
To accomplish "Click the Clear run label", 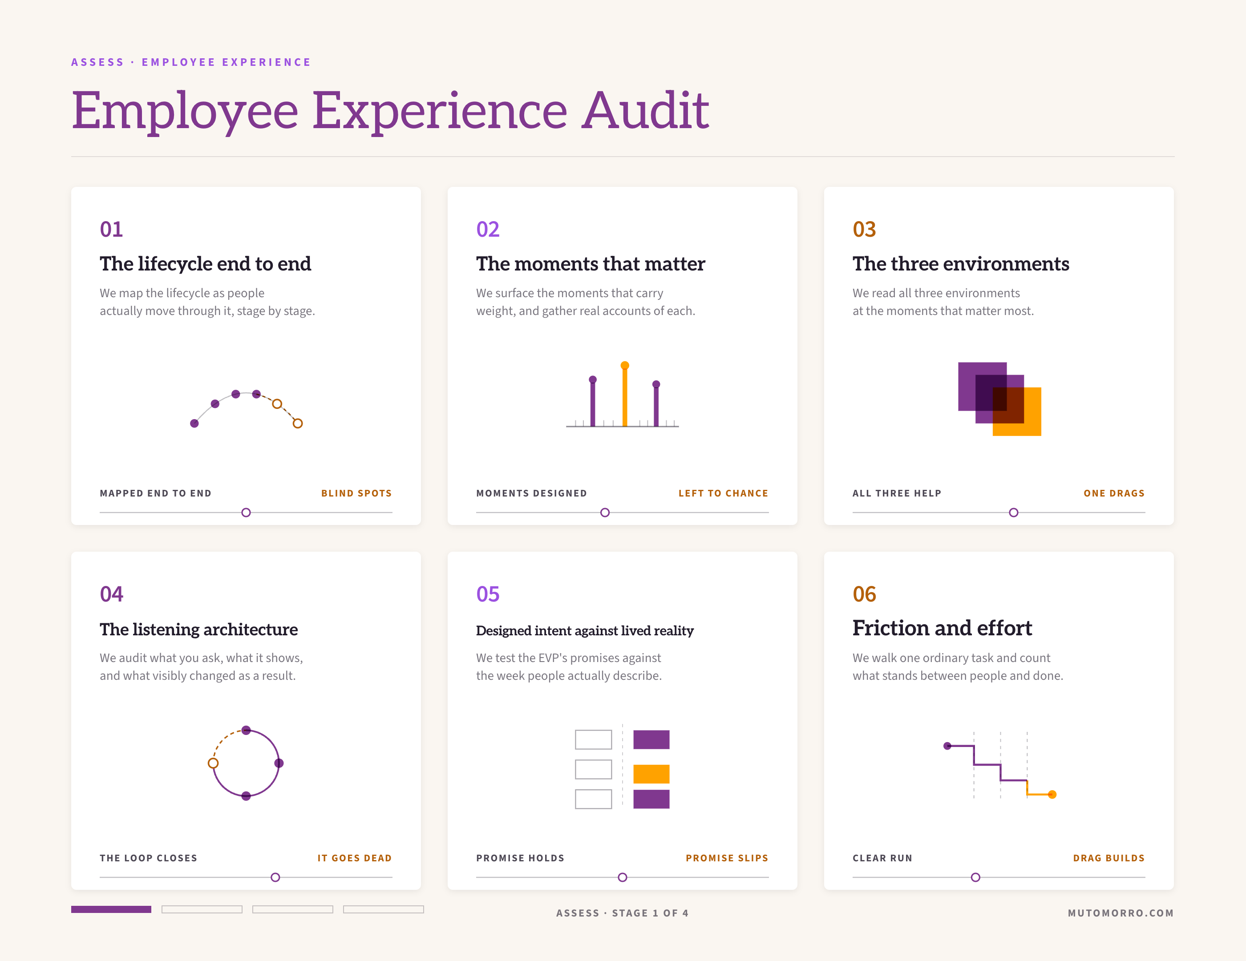I will tap(882, 858).
